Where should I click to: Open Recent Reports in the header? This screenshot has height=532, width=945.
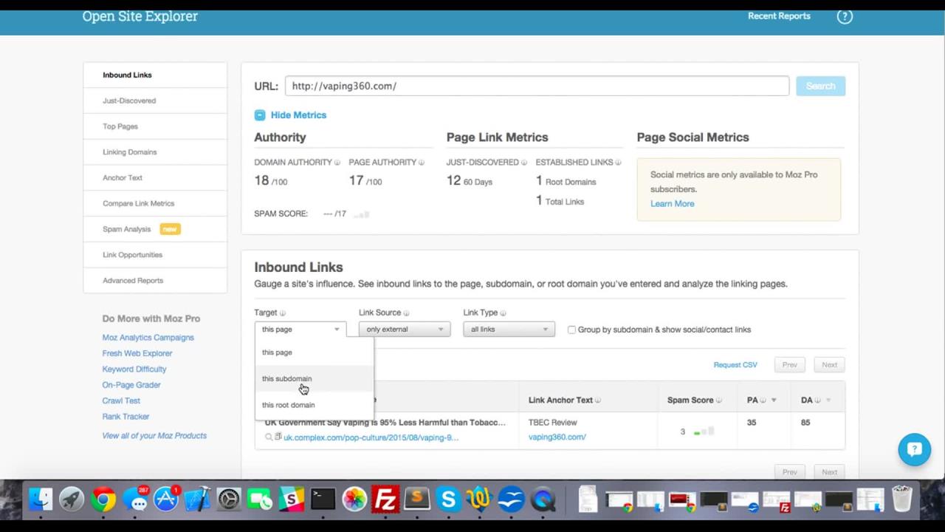(x=779, y=16)
